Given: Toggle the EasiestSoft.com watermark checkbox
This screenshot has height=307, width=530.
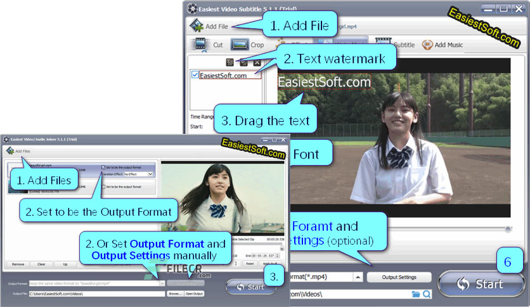Looking at the screenshot, I should click(195, 75).
